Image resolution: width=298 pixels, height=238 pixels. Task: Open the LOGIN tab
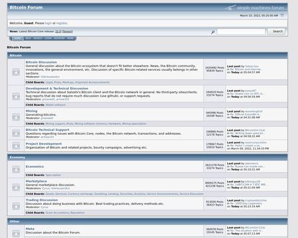coord(48,38)
